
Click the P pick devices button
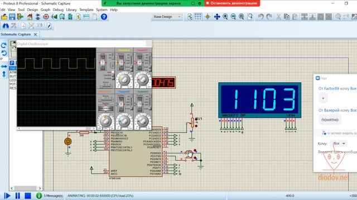tap(12, 63)
